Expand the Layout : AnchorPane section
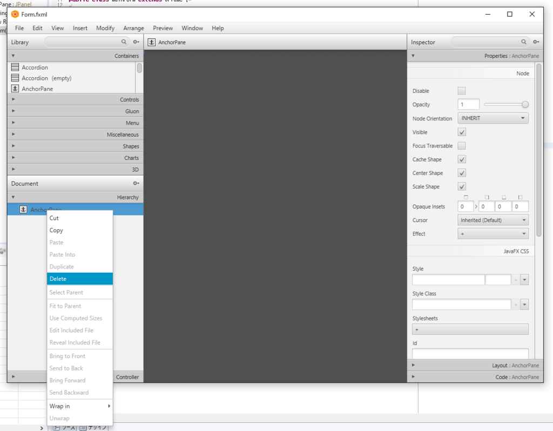553x431 pixels. (x=475, y=366)
